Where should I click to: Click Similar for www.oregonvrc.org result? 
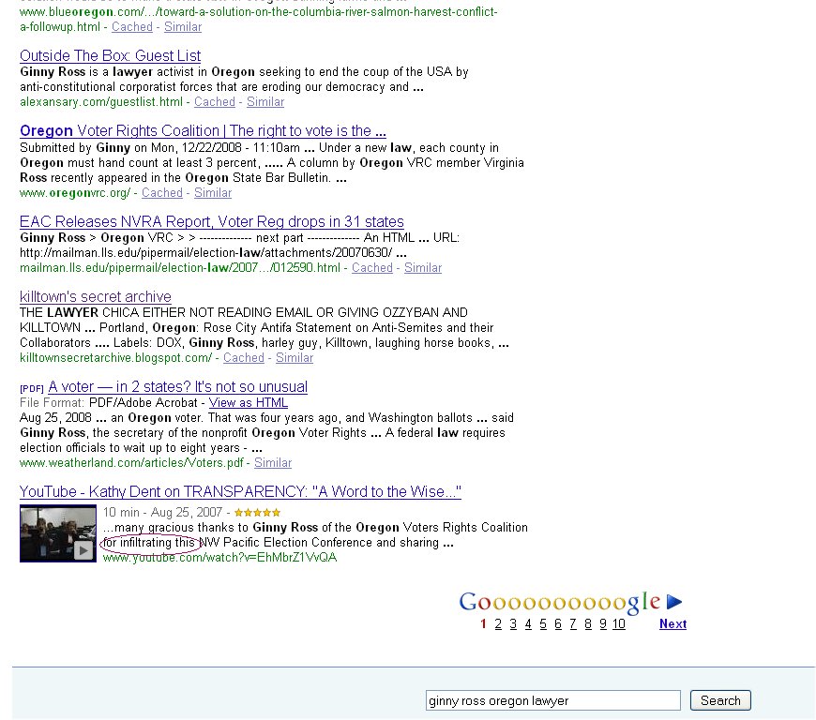[x=213, y=193]
